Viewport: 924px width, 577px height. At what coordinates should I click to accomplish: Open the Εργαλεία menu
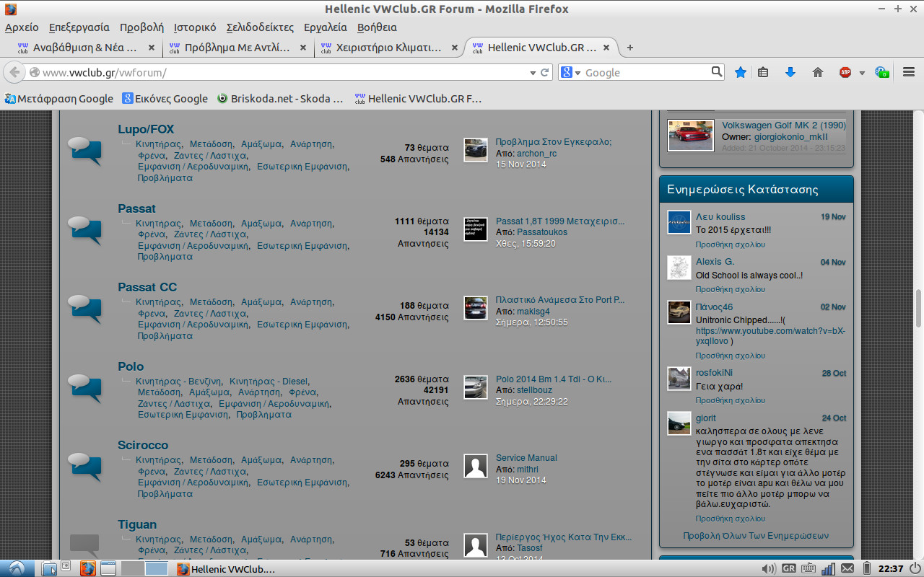pyautogui.click(x=325, y=27)
